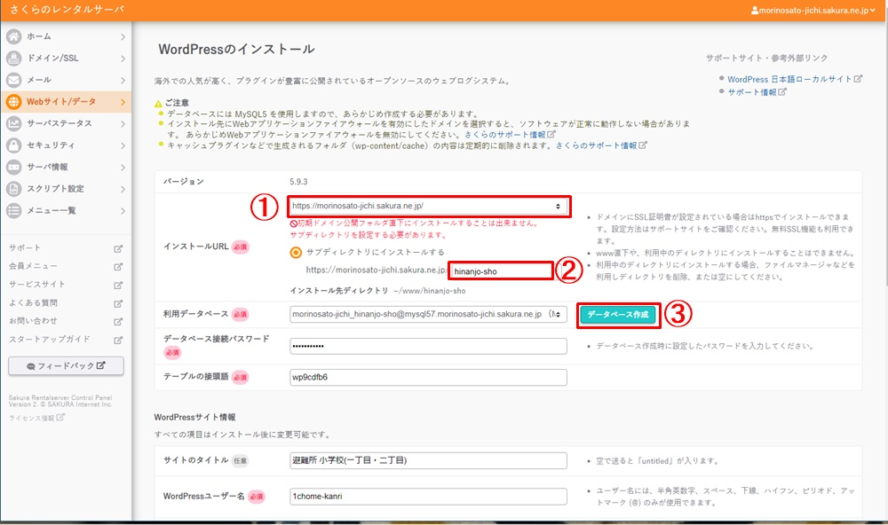888x525 pixels.
Task: Expand the Webサイト/データ menu chevron
Action: (123, 102)
